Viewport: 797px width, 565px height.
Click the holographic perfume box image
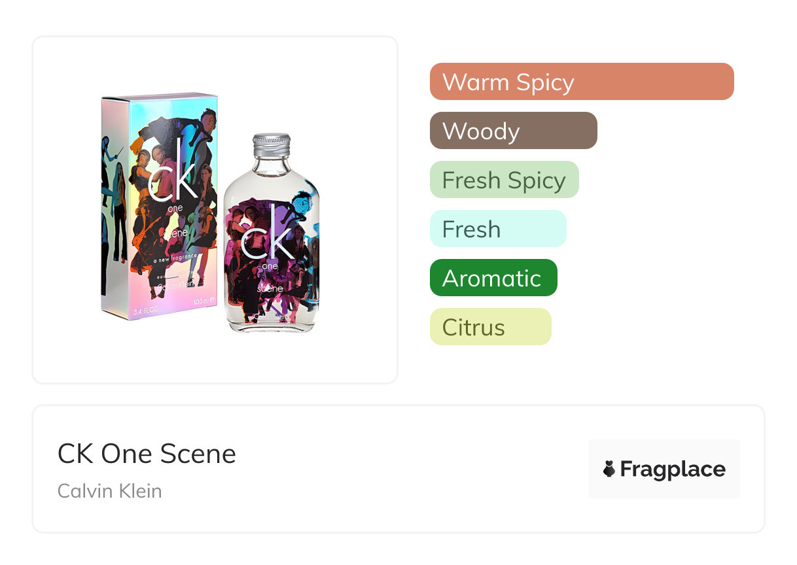pyautogui.click(x=160, y=206)
